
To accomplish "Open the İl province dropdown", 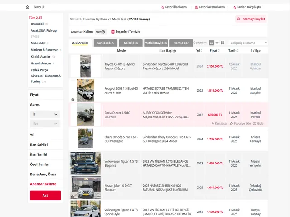I will pyautogui.click(x=45, y=114).
